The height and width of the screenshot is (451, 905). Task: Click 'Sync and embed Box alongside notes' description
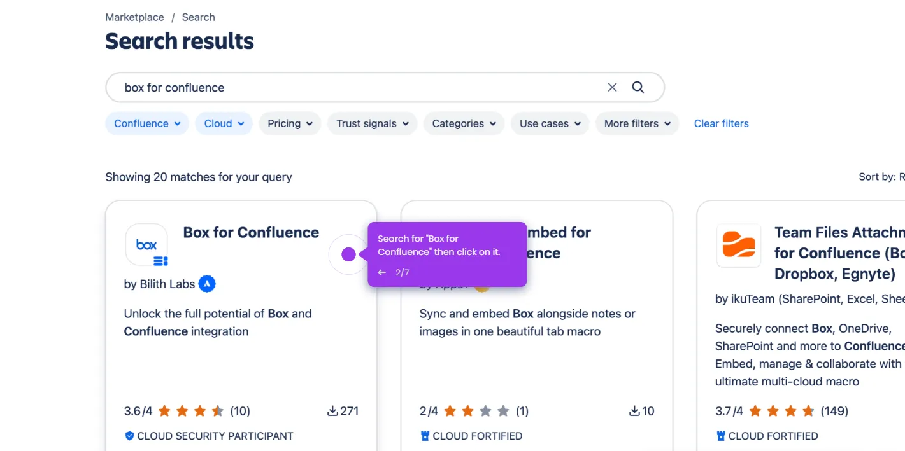click(x=527, y=323)
